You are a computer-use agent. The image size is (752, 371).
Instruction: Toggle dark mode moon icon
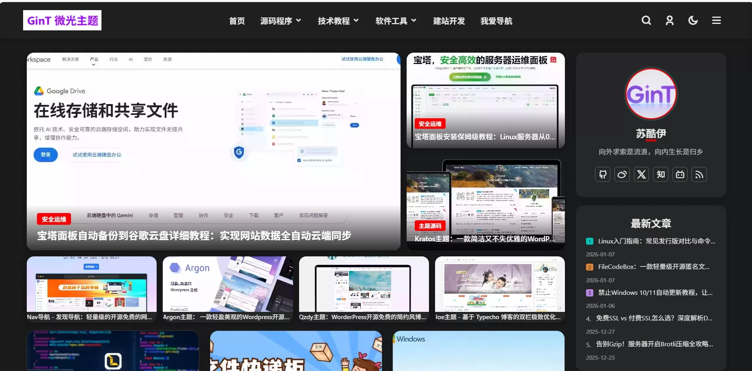click(x=693, y=20)
